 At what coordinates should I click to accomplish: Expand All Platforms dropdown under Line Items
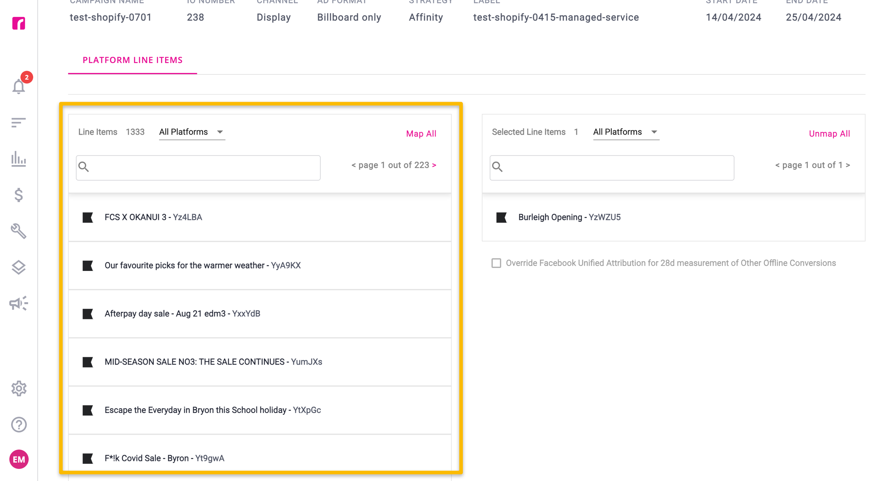click(192, 132)
